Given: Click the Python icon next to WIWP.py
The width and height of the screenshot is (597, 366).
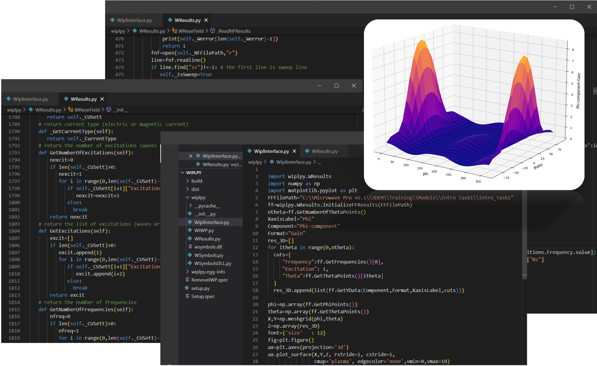Looking at the screenshot, I should 190,230.
